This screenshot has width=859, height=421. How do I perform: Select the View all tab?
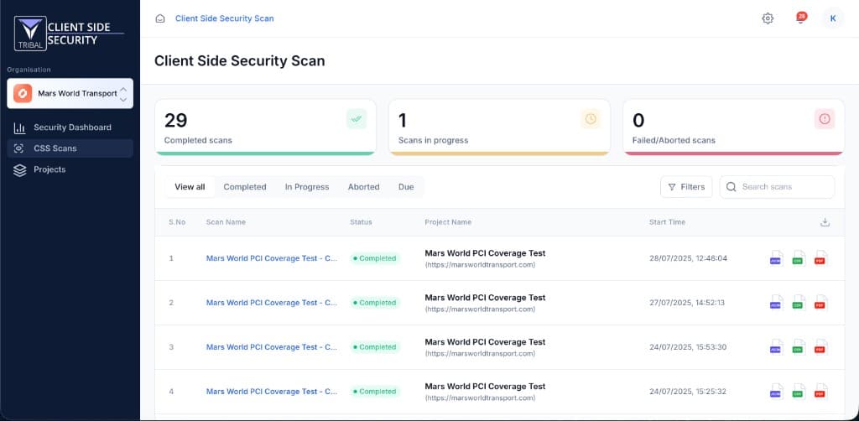190,187
